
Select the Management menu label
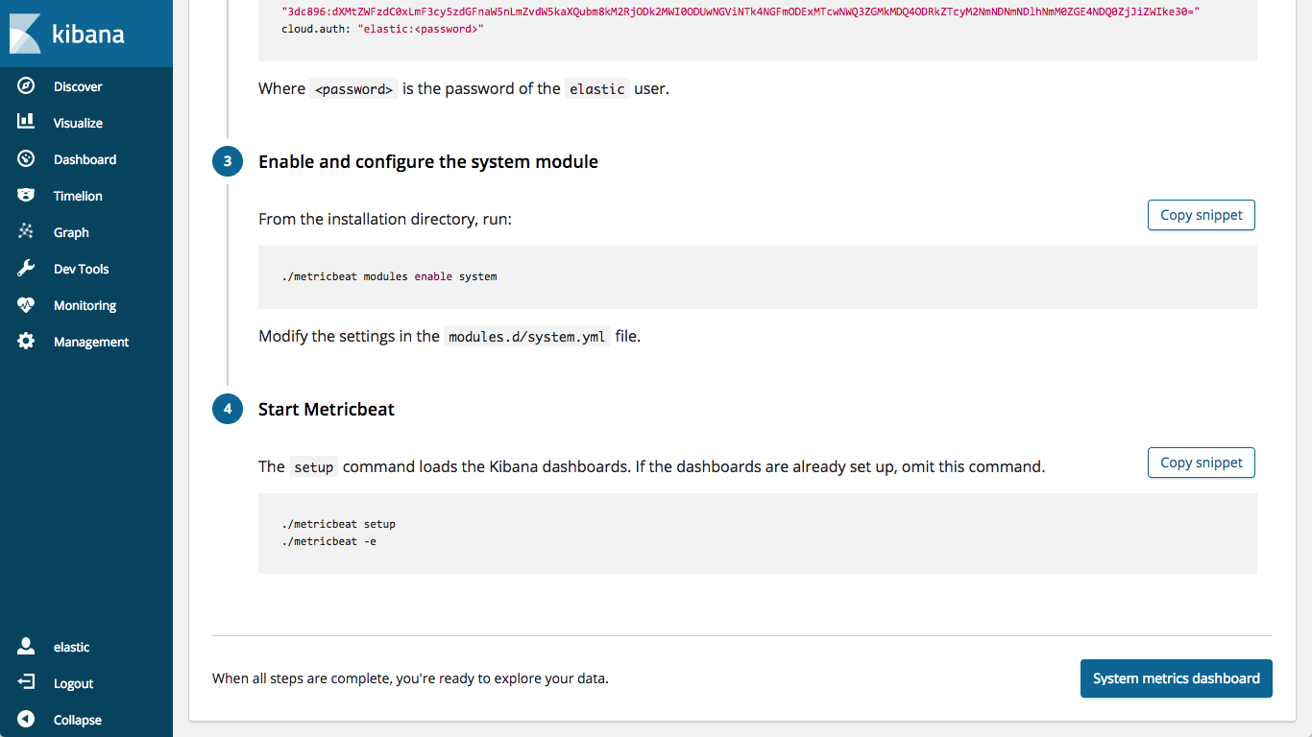[x=91, y=342]
